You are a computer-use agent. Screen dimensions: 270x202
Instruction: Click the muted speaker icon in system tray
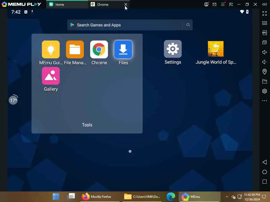coord(234,197)
